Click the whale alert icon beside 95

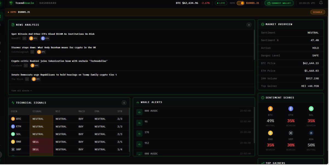(139, 123)
